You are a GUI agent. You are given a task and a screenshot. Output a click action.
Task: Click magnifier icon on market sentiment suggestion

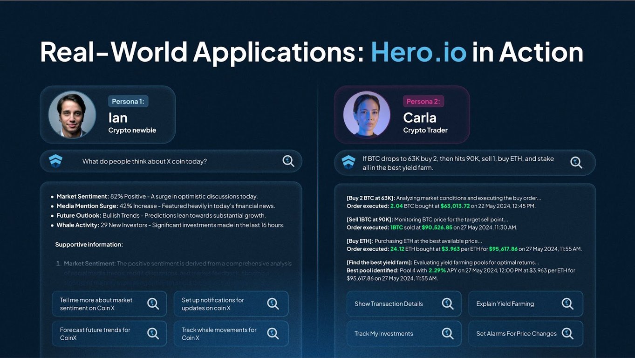153,303
